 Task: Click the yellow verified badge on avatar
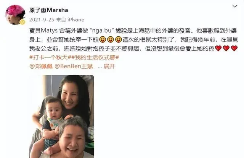click(x=22, y=22)
